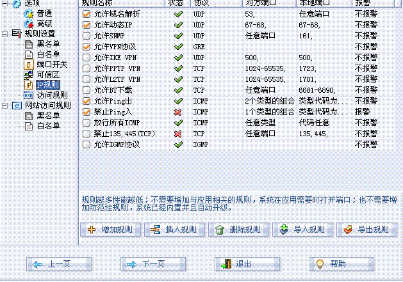The width and height of the screenshot is (403, 282).
Task: Click the 访问规则 EXE icon
Action: pyautogui.click(x=29, y=95)
